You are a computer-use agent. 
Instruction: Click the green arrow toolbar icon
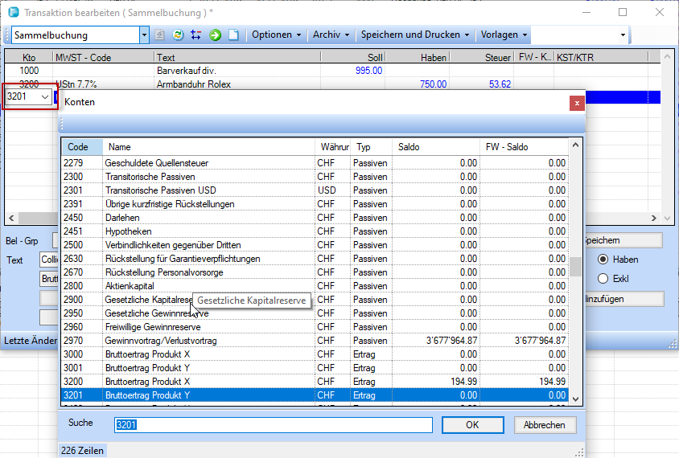[x=215, y=35]
